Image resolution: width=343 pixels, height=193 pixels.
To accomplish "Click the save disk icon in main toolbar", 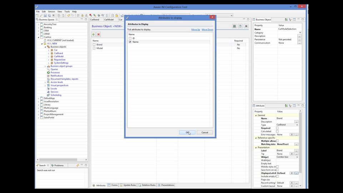I will pos(45,15).
